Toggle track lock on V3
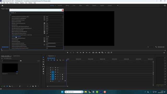Image resolution: width=167 pixels, height=94 pixels. coord(51,68)
